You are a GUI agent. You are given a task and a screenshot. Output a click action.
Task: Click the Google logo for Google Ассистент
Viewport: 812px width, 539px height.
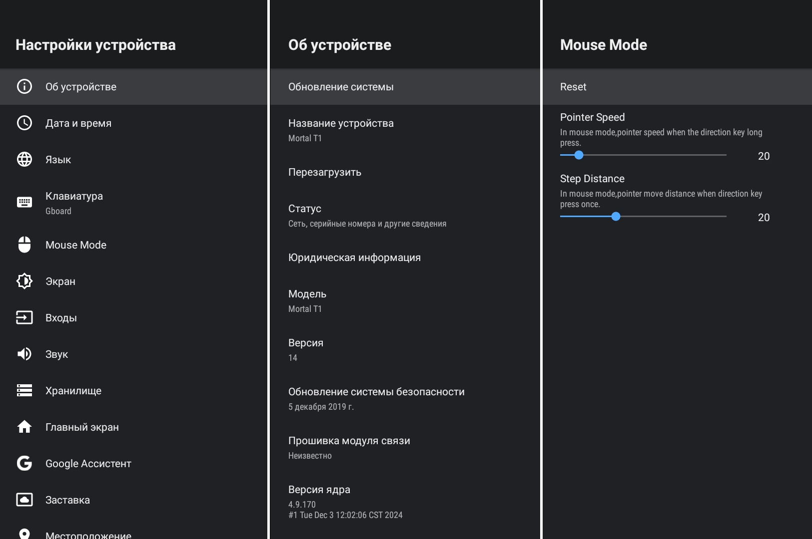click(24, 463)
